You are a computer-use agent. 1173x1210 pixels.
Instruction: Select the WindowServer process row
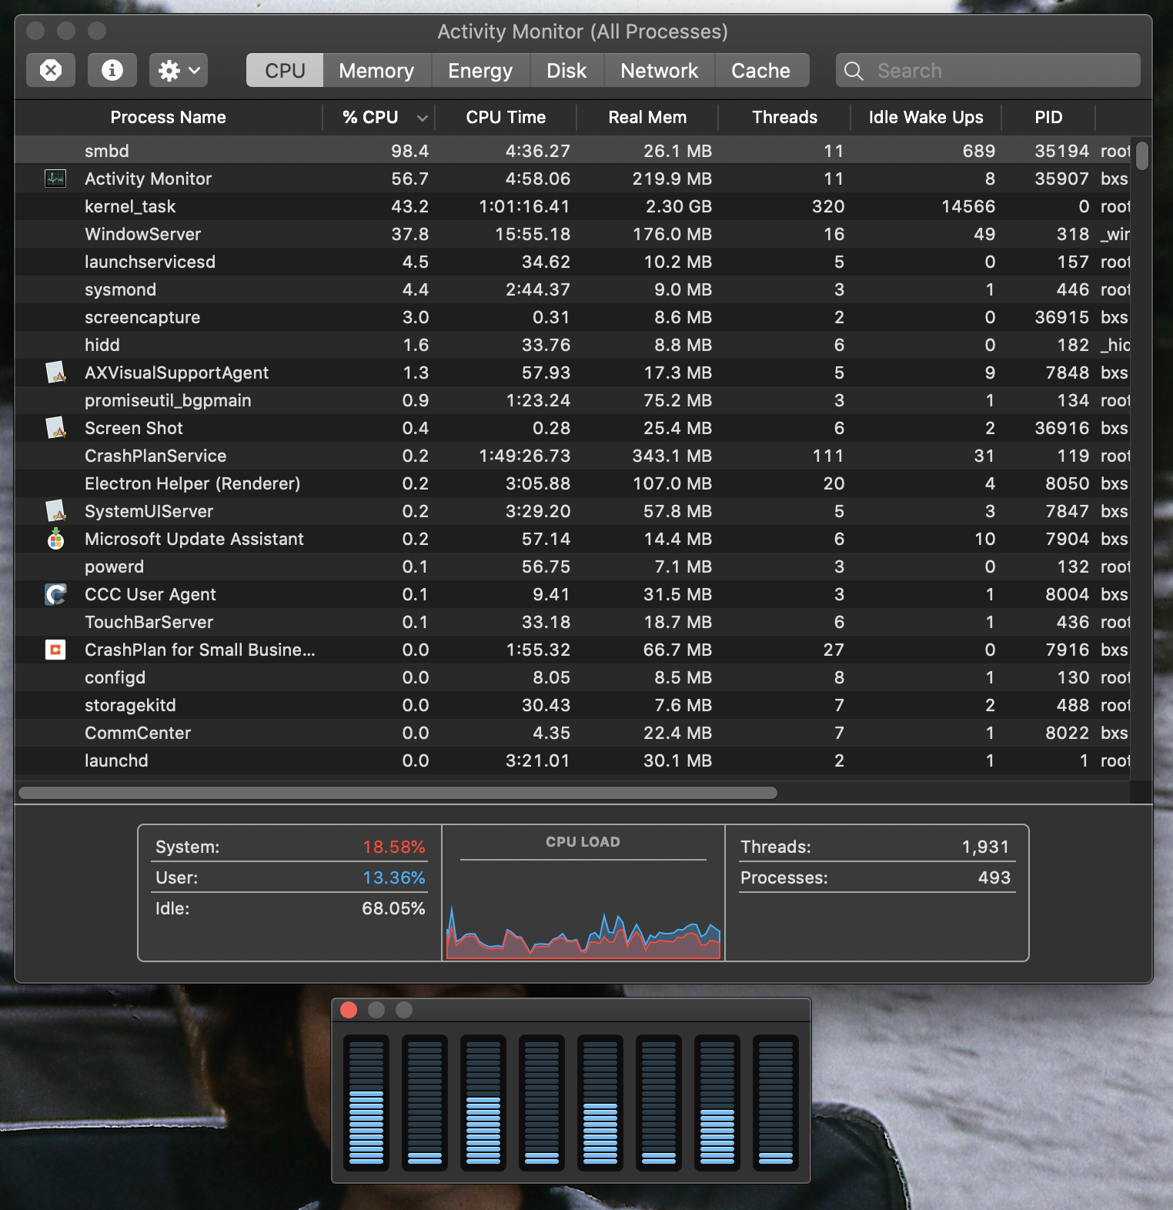(x=573, y=234)
